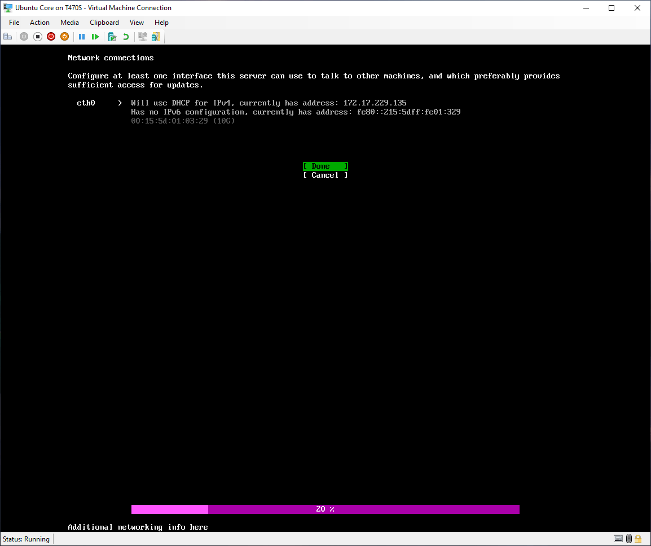The width and height of the screenshot is (651, 546).
Task: Open the File menu
Action: pos(14,23)
